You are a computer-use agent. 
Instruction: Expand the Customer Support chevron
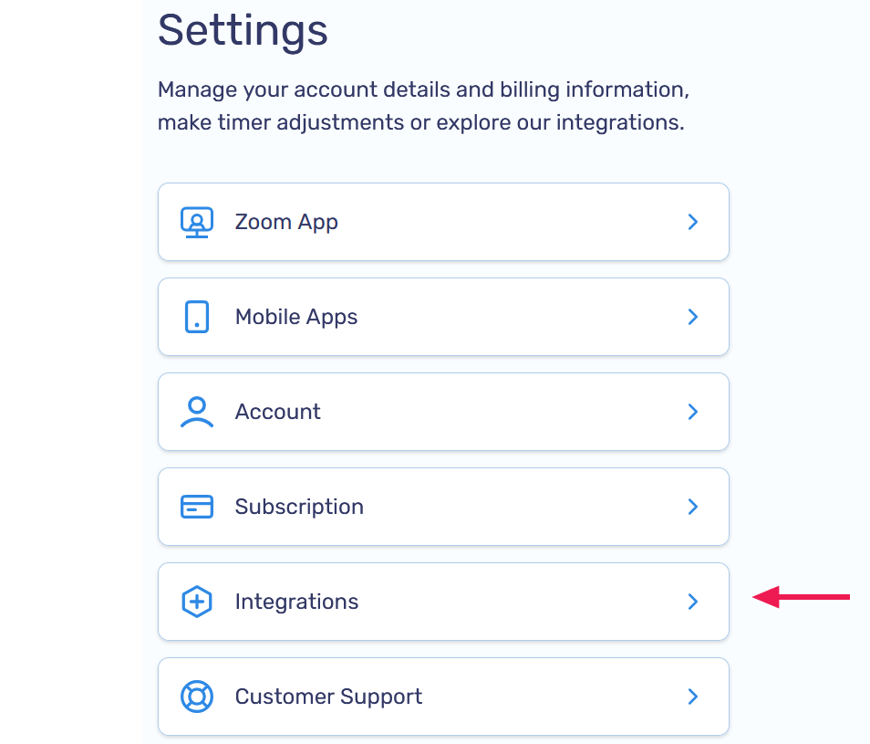(x=692, y=696)
